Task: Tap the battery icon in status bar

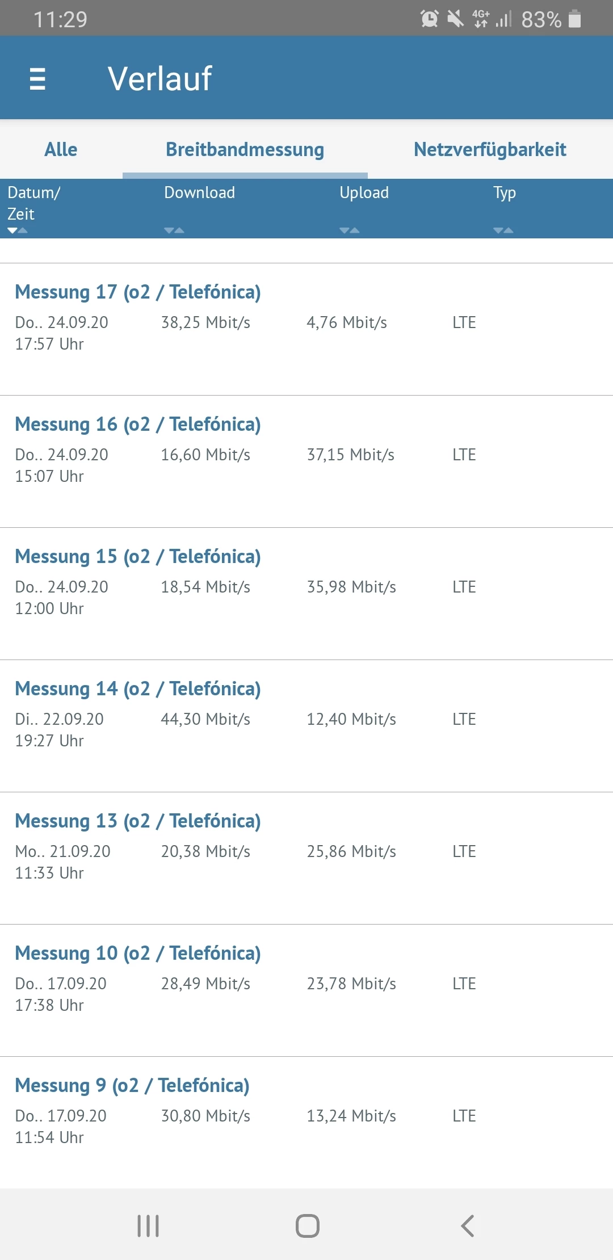Action: point(574,19)
